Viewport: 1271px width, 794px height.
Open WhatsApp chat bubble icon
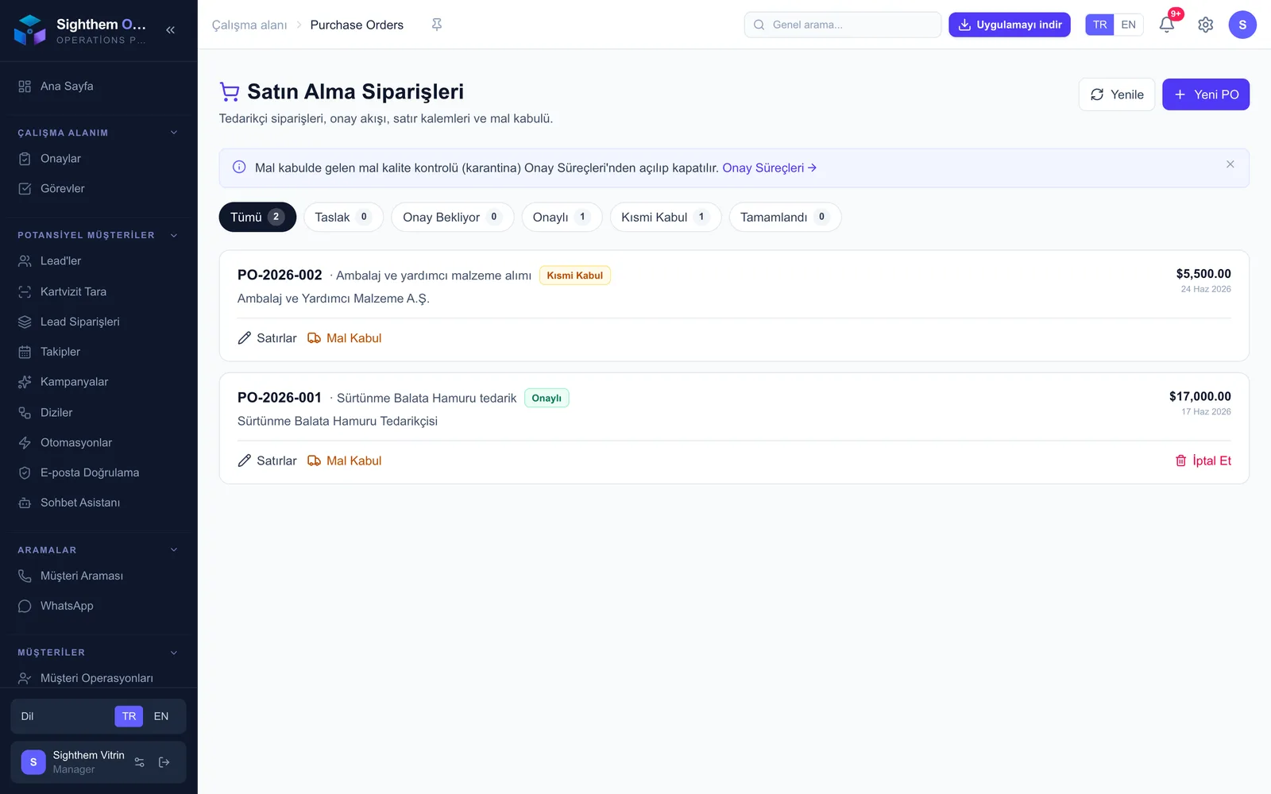(25, 607)
